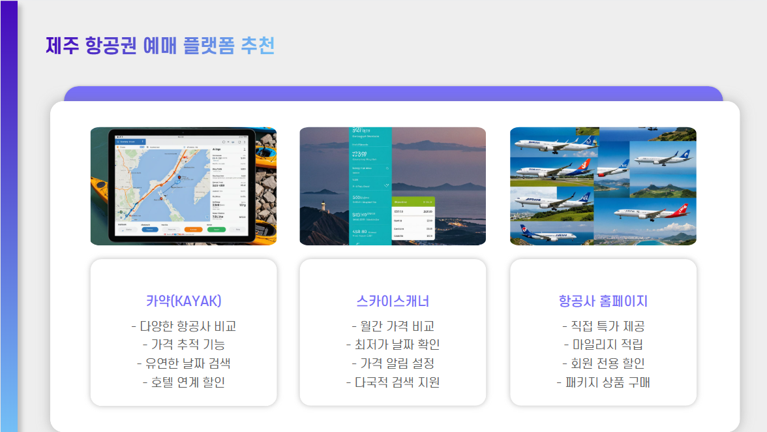Screen dimensions: 767x432
Task: Select the KAYAK tablet map image
Action: coord(183,186)
